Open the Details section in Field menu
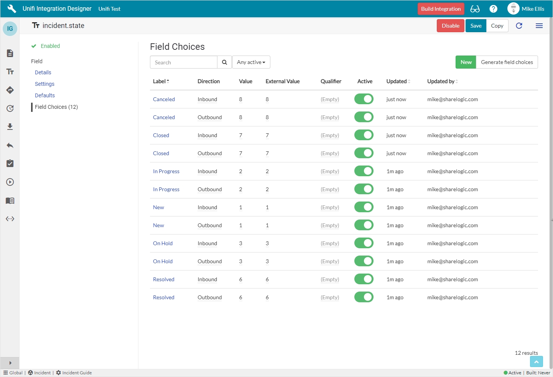Screen dimensions: 553x377 (43, 72)
